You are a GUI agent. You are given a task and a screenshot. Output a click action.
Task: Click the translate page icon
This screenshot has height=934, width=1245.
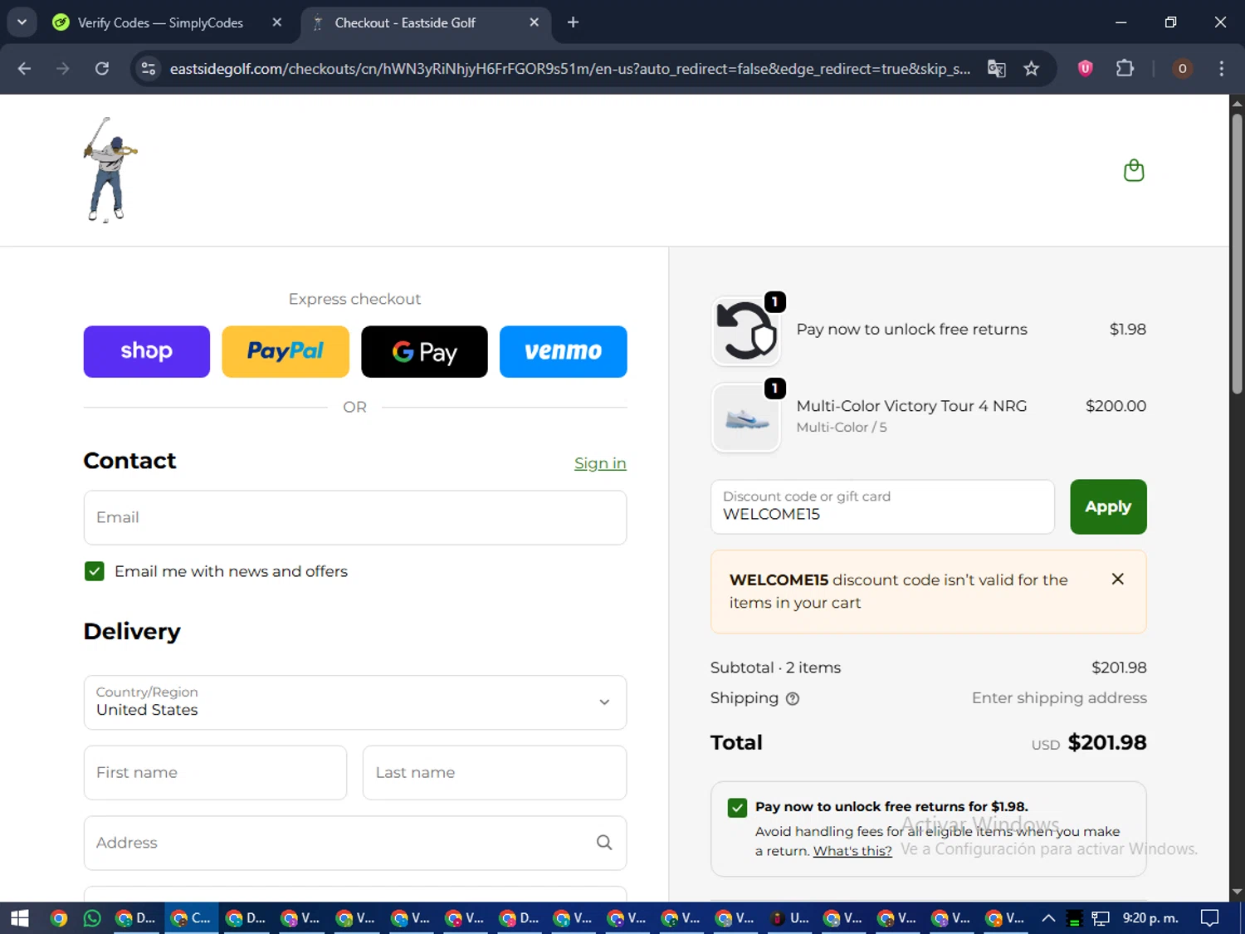tap(996, 68)
